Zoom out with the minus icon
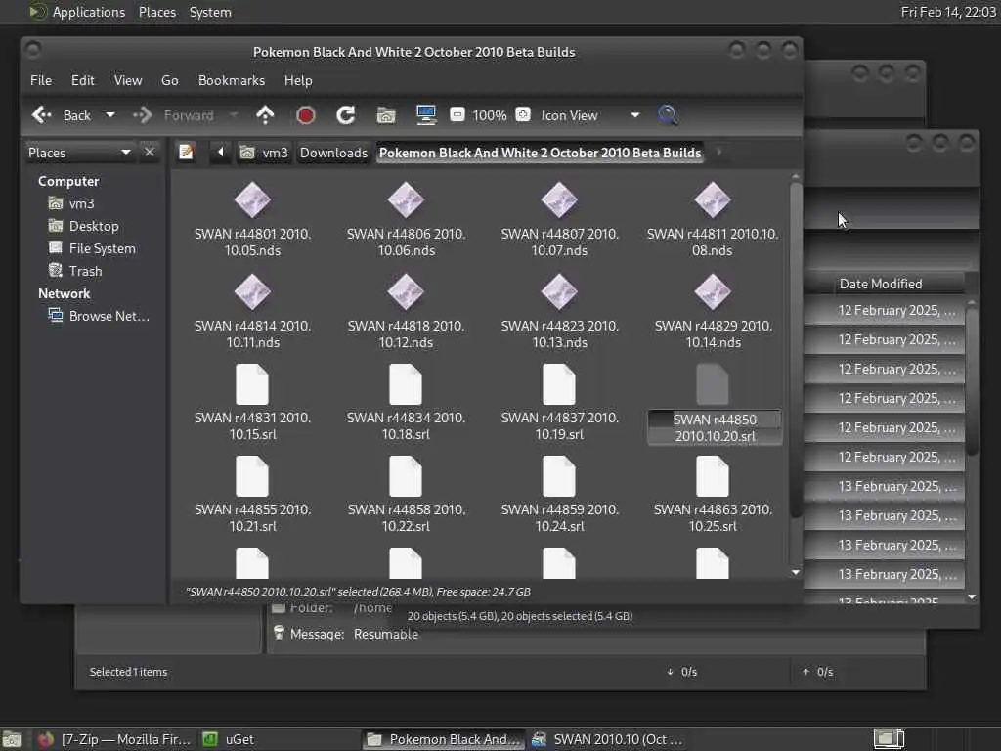 click(x=457, y=115)
